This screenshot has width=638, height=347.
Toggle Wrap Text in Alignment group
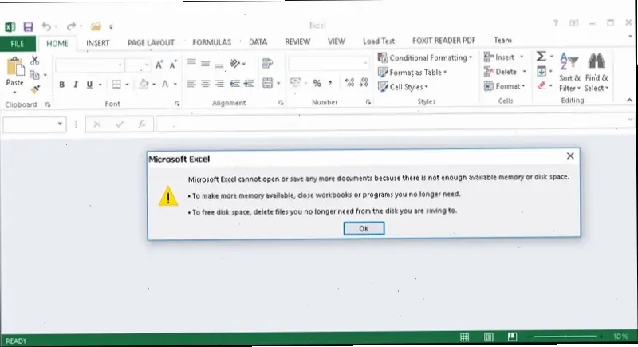267,63
